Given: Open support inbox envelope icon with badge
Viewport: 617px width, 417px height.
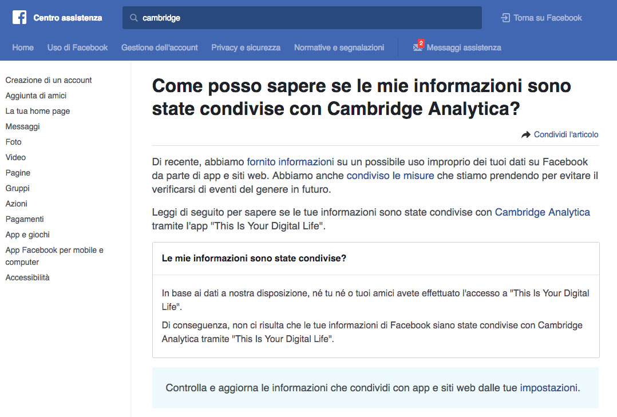Looking at the screenshot, I should click(x=418, y=46).
